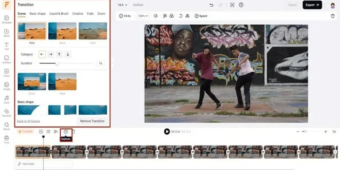Click the scissors trim icon

[56, 131]
